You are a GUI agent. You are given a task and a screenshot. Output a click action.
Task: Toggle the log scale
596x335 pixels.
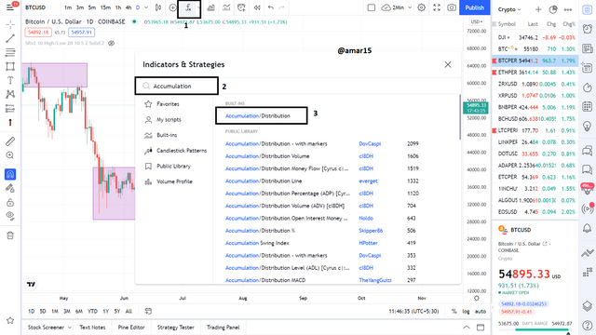coord(466,312)
